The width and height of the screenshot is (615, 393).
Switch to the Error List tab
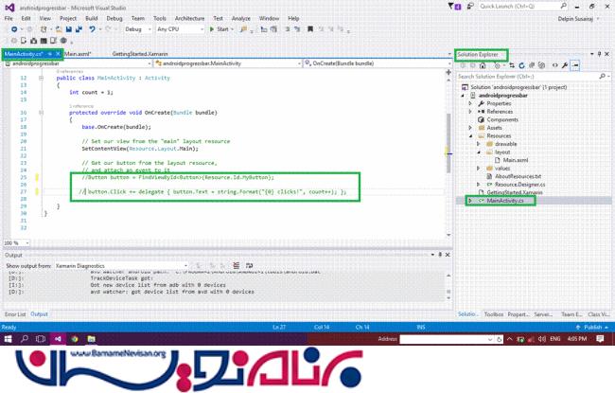(15, 313)
